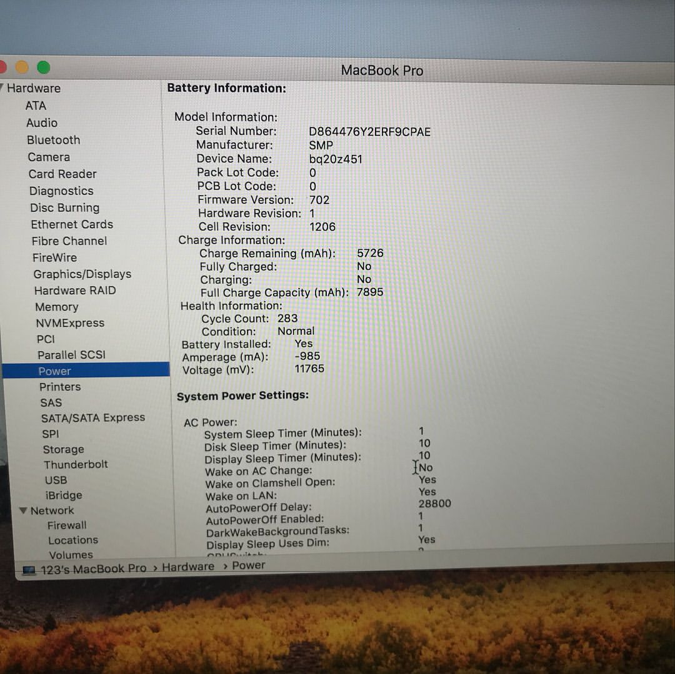Click the Battery Information heading
Screen dimensions: 675x674
(x=226, y=88)
